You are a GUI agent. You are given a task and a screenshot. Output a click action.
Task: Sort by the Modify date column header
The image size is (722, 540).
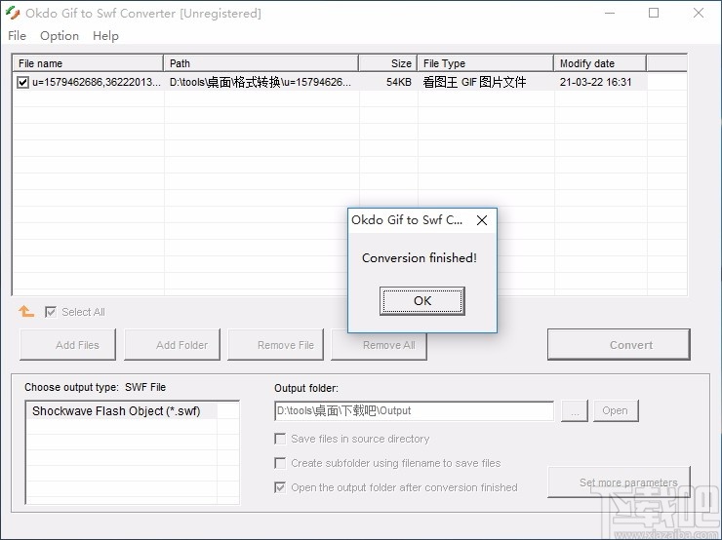pyautogui.click(x=600, y=63)
